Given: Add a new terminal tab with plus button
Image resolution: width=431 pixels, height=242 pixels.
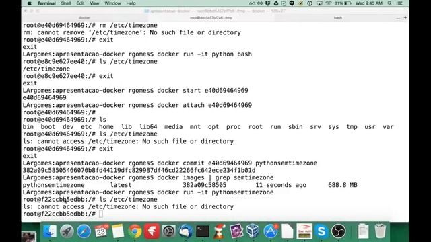Looking at the screenshot, I should [x=405, y=18].
